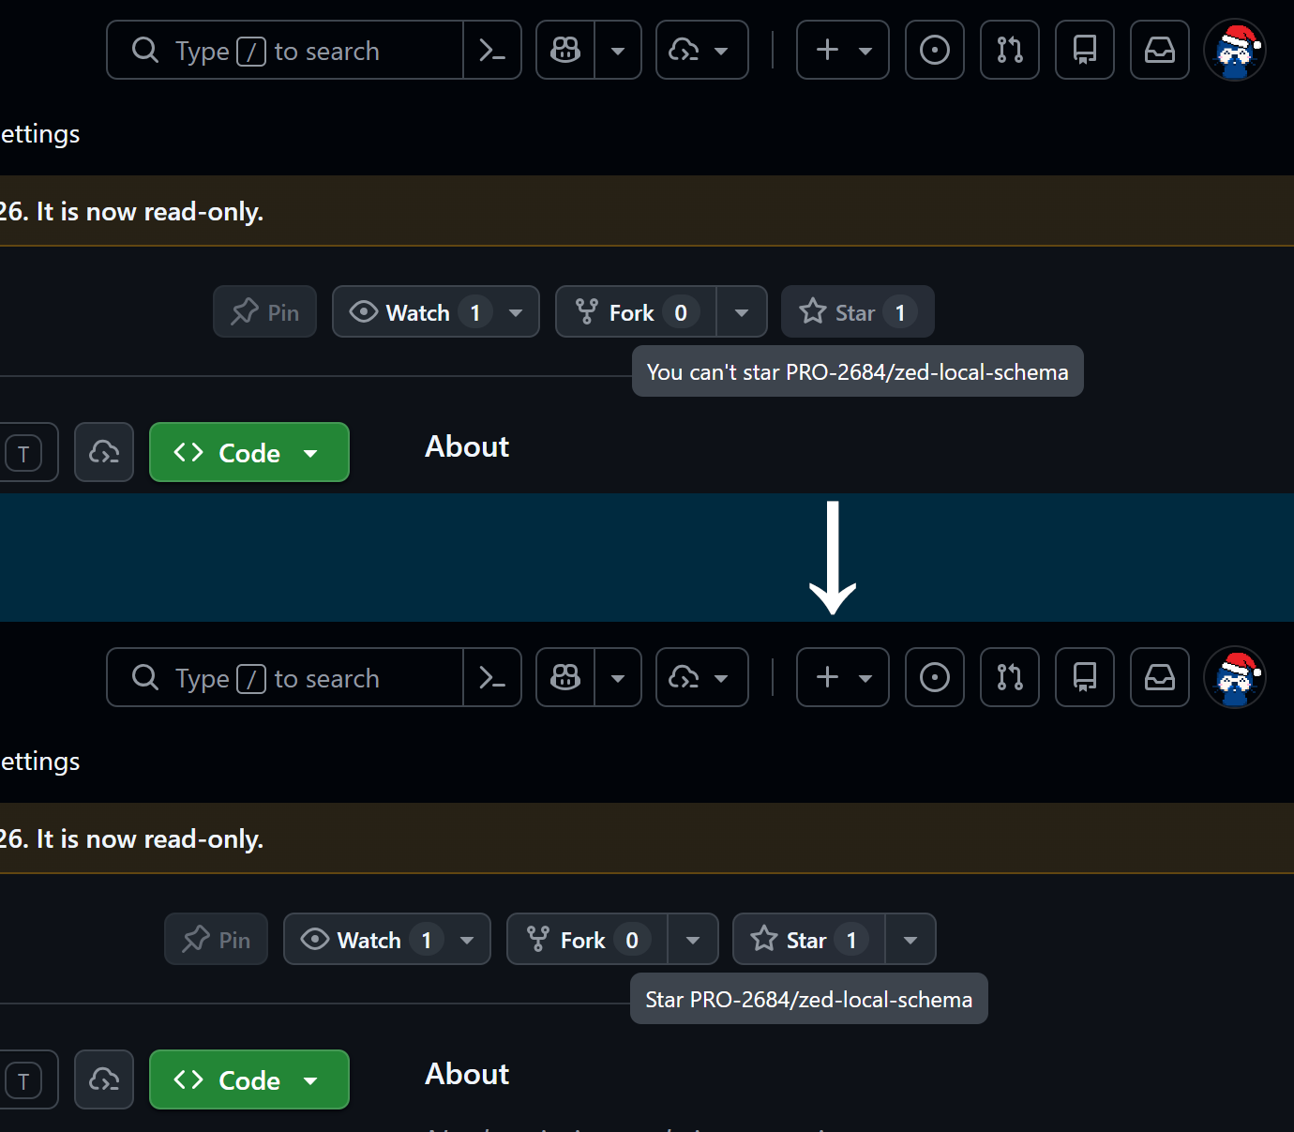Open Pull requests icon in bottom header
1294x1132 pixels.
tap(1010, 677)
